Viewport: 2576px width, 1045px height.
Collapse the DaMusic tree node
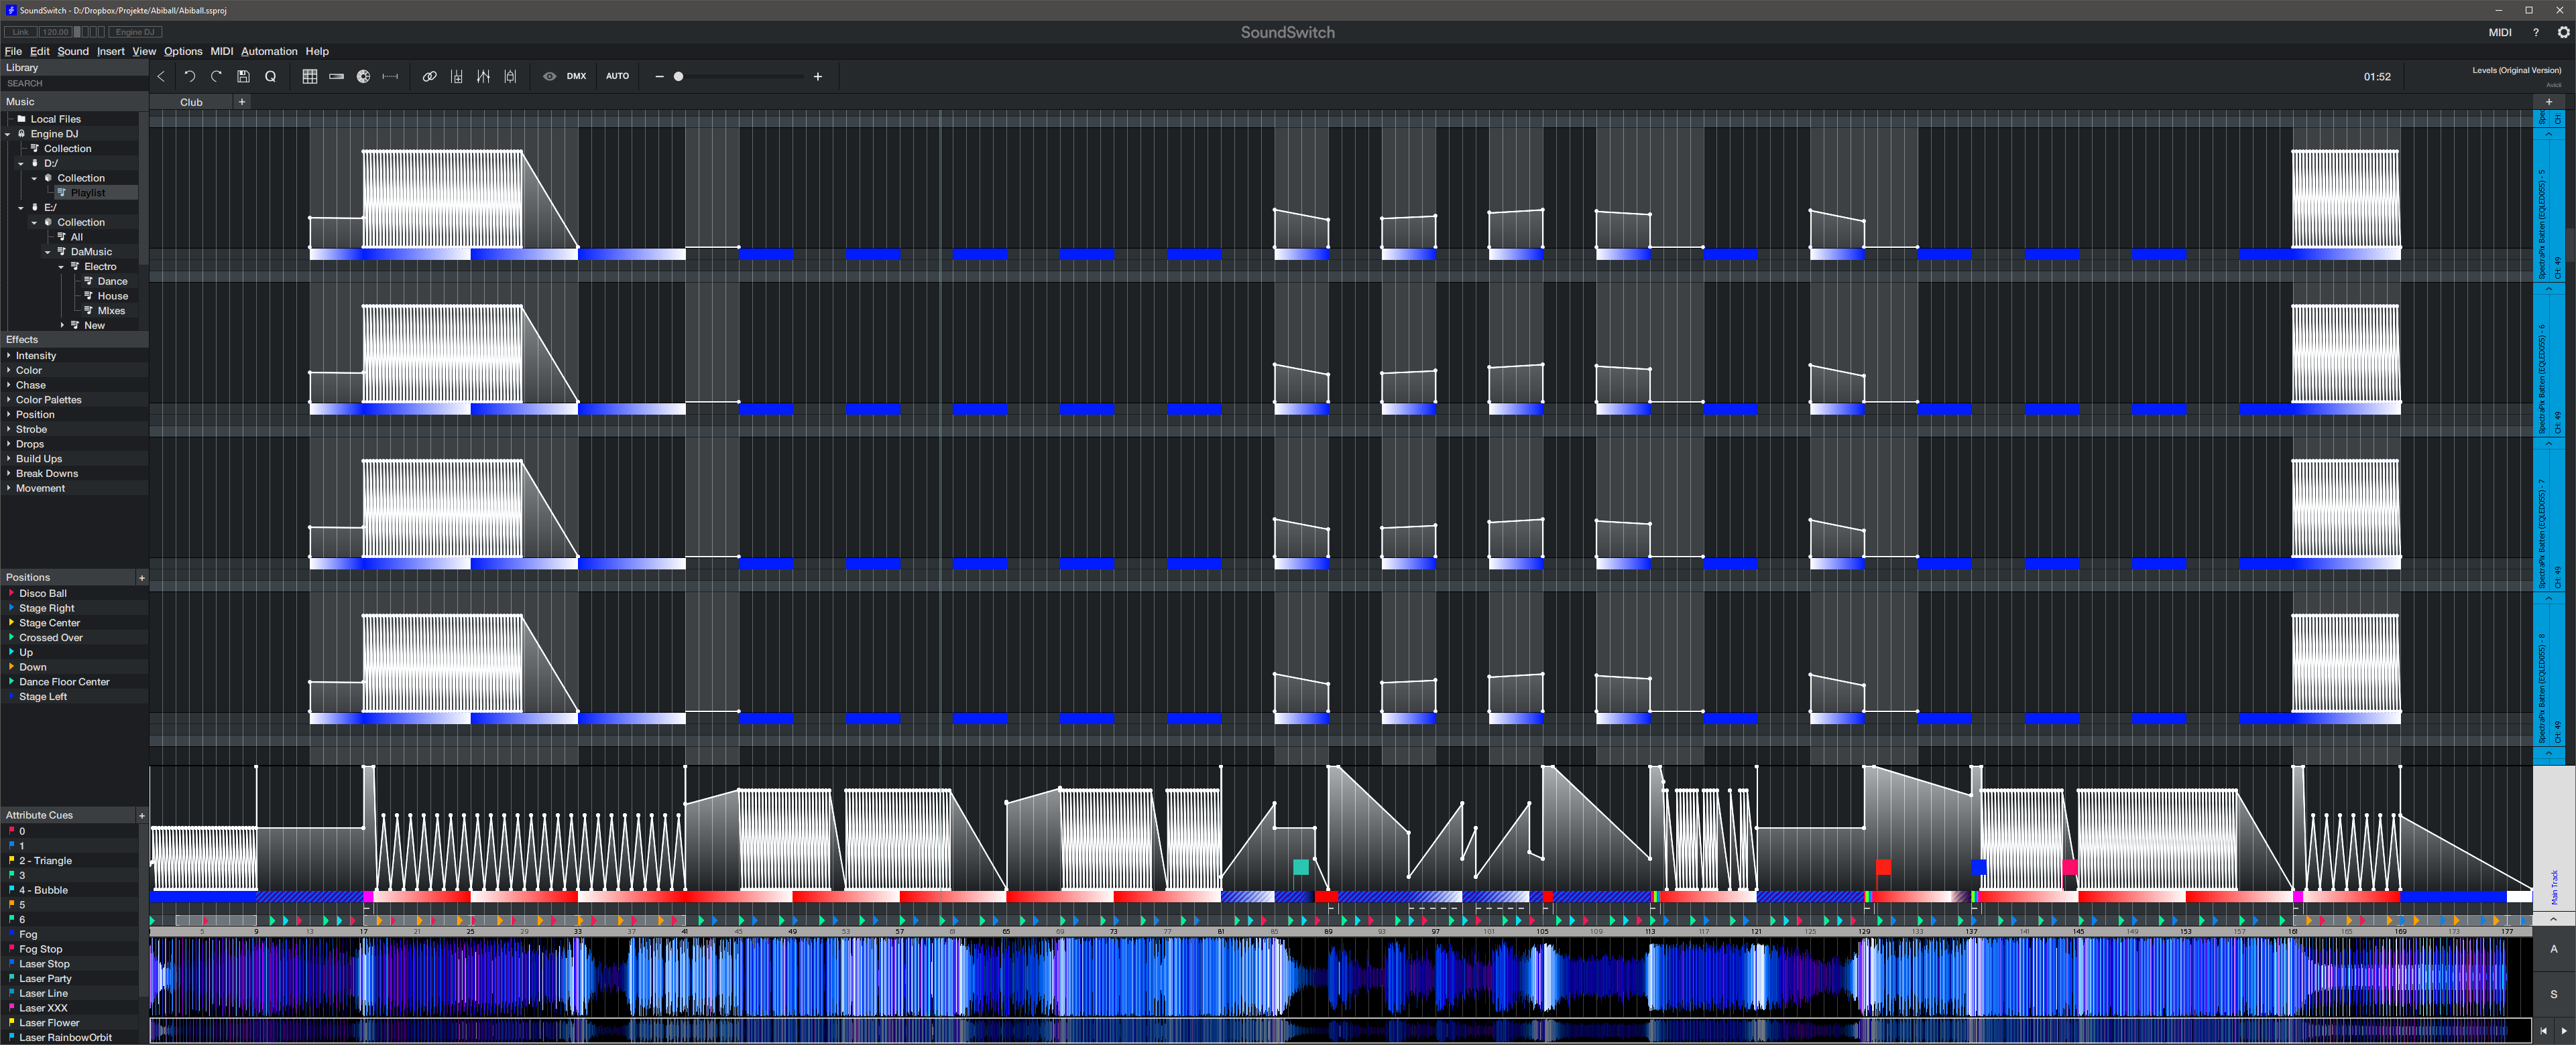point(48,252)
